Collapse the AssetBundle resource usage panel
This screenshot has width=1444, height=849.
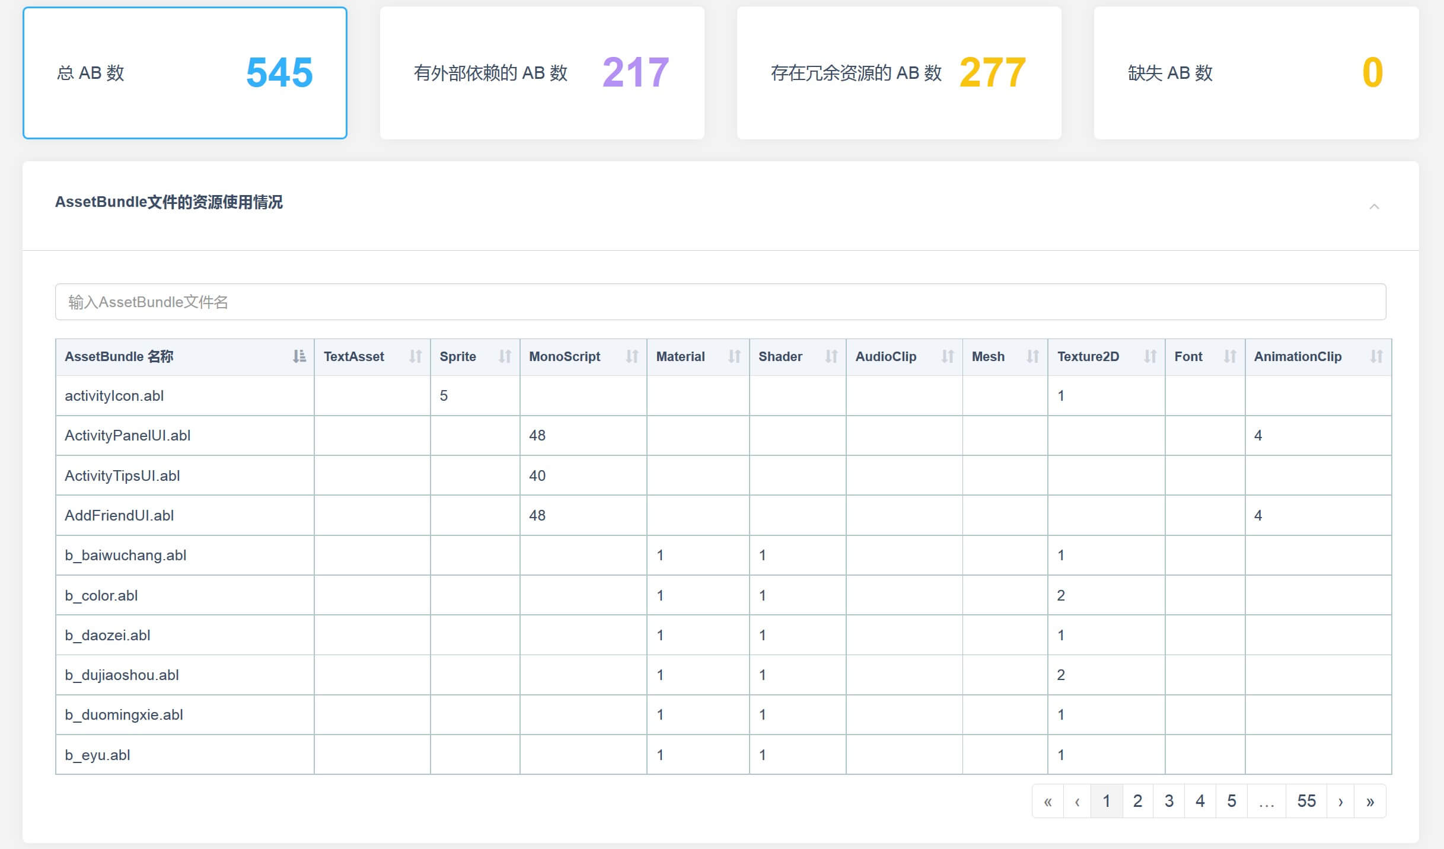[x=1373, y=206]
